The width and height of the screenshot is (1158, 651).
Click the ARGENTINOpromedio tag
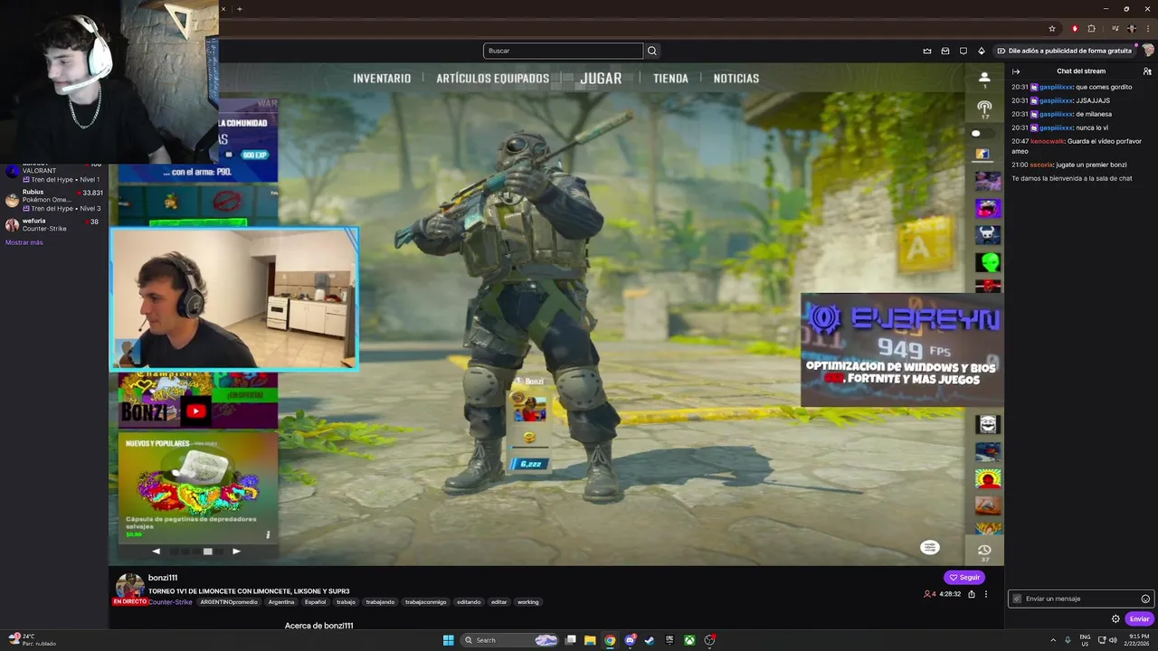click(229, 602)
